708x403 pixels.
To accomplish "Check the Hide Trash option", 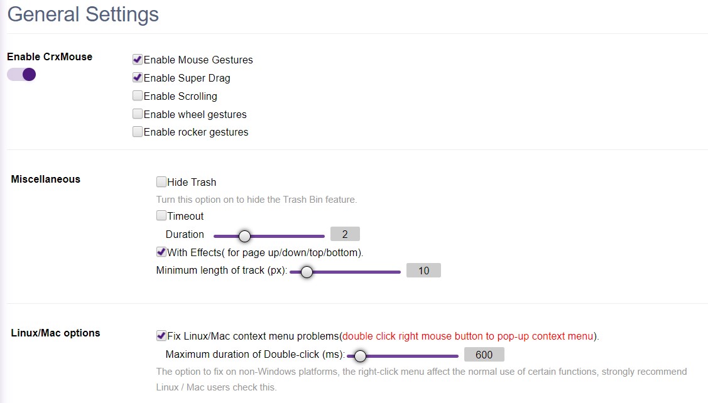I will click(161, 181).
